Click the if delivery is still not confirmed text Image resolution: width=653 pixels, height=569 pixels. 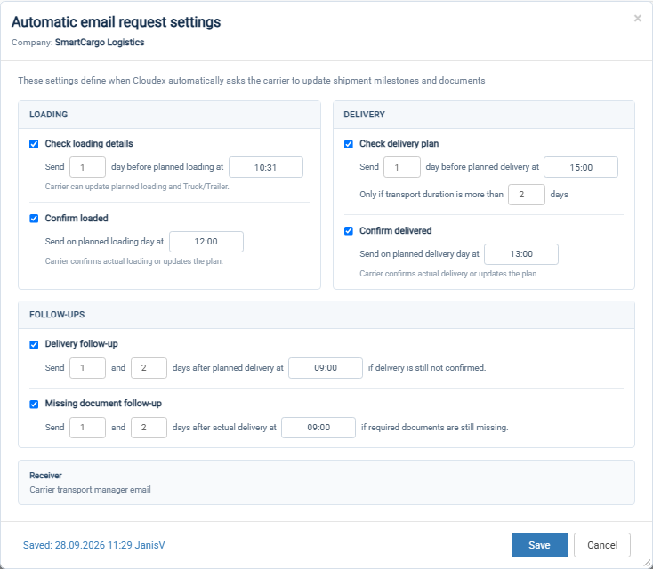pos(427,368)
